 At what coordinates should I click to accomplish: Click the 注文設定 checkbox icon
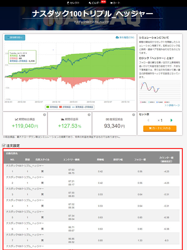[4, 145]
